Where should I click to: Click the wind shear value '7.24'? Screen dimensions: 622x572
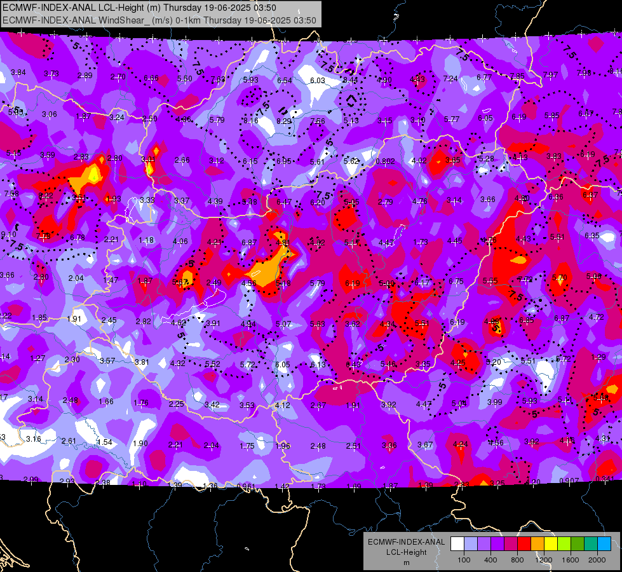pyautogui.click(x=450, y=79)
